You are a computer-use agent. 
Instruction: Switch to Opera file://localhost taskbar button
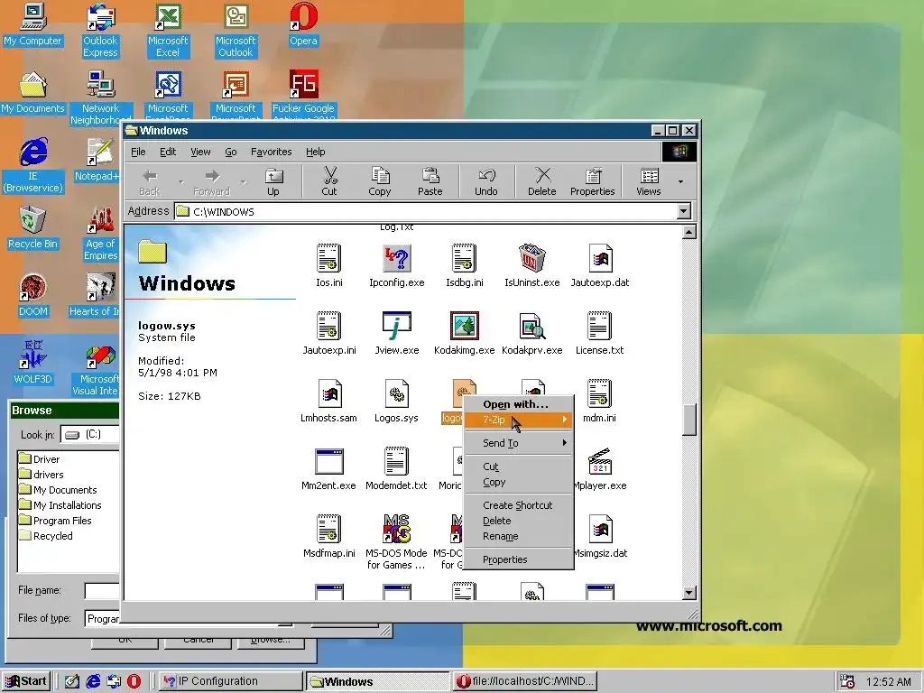[x=524, y=681]
